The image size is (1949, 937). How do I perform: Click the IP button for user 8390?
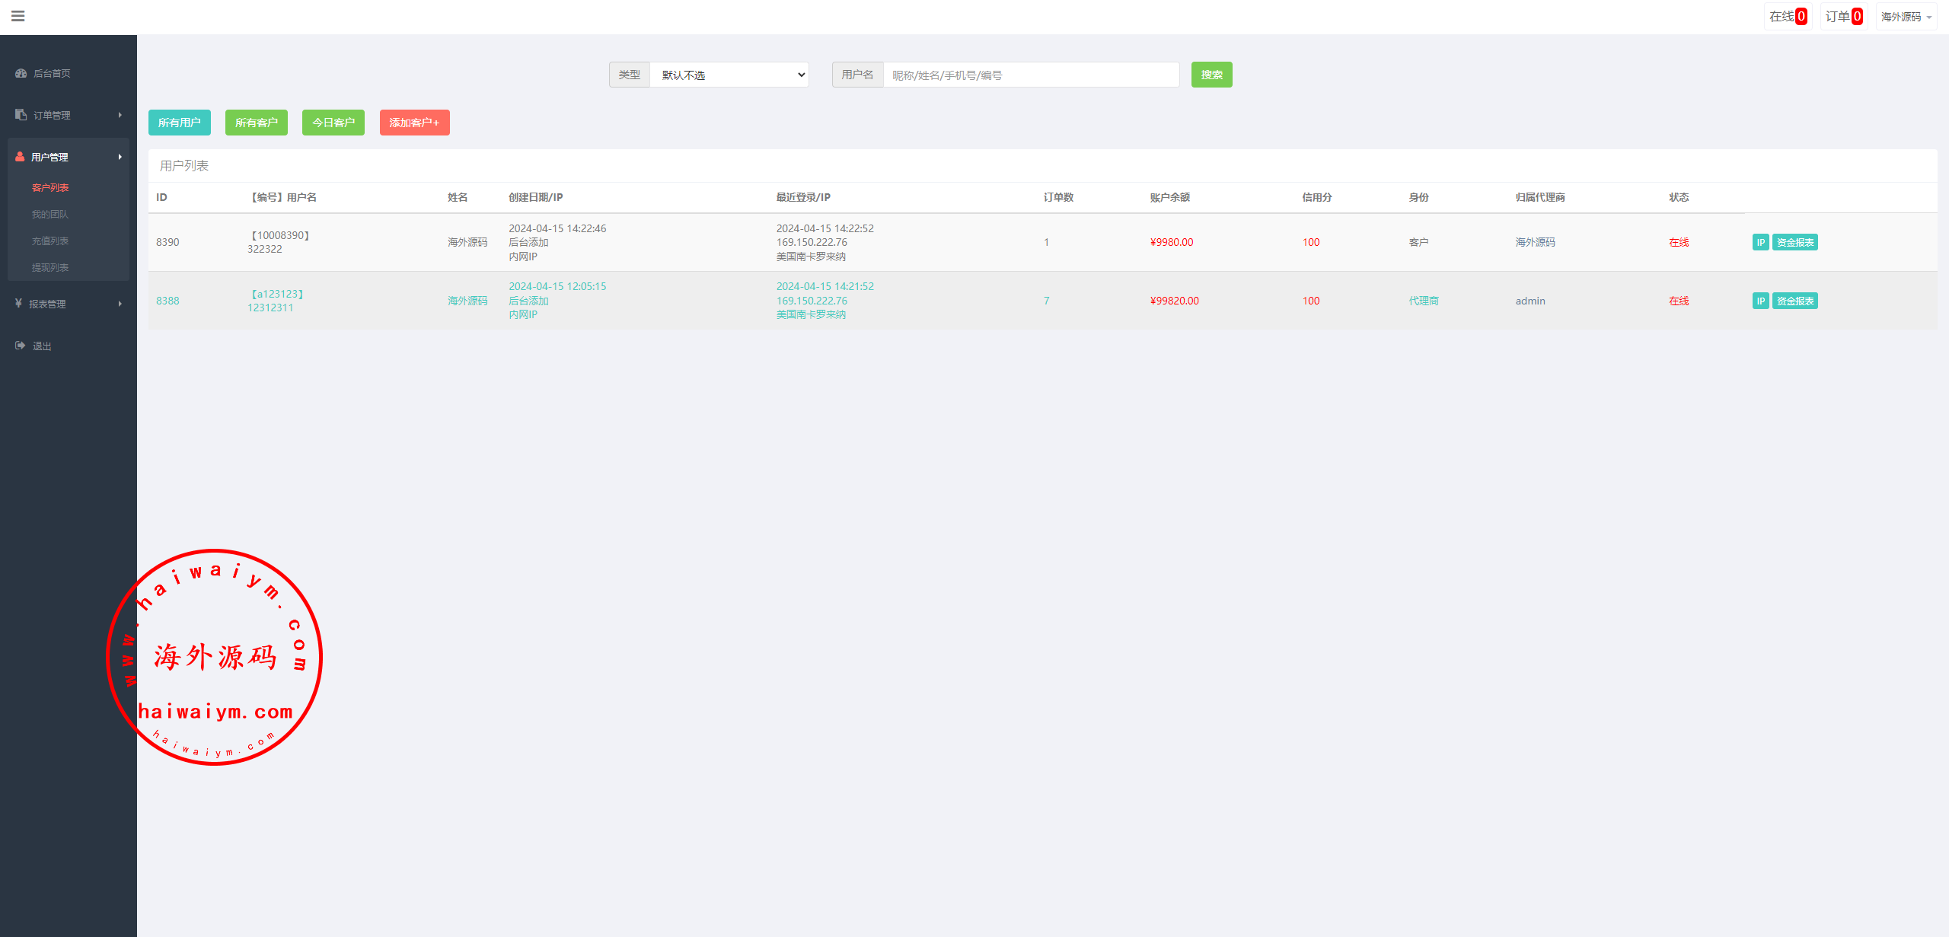click(x=1760, y=242)
